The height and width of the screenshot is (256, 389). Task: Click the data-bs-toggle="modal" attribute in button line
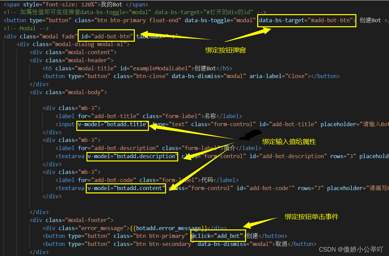point(220,21)
